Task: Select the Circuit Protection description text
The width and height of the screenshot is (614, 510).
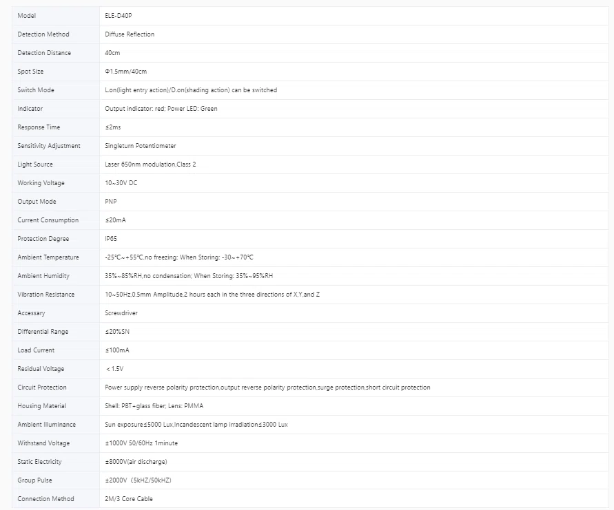Action: click(x=267, y=387)
